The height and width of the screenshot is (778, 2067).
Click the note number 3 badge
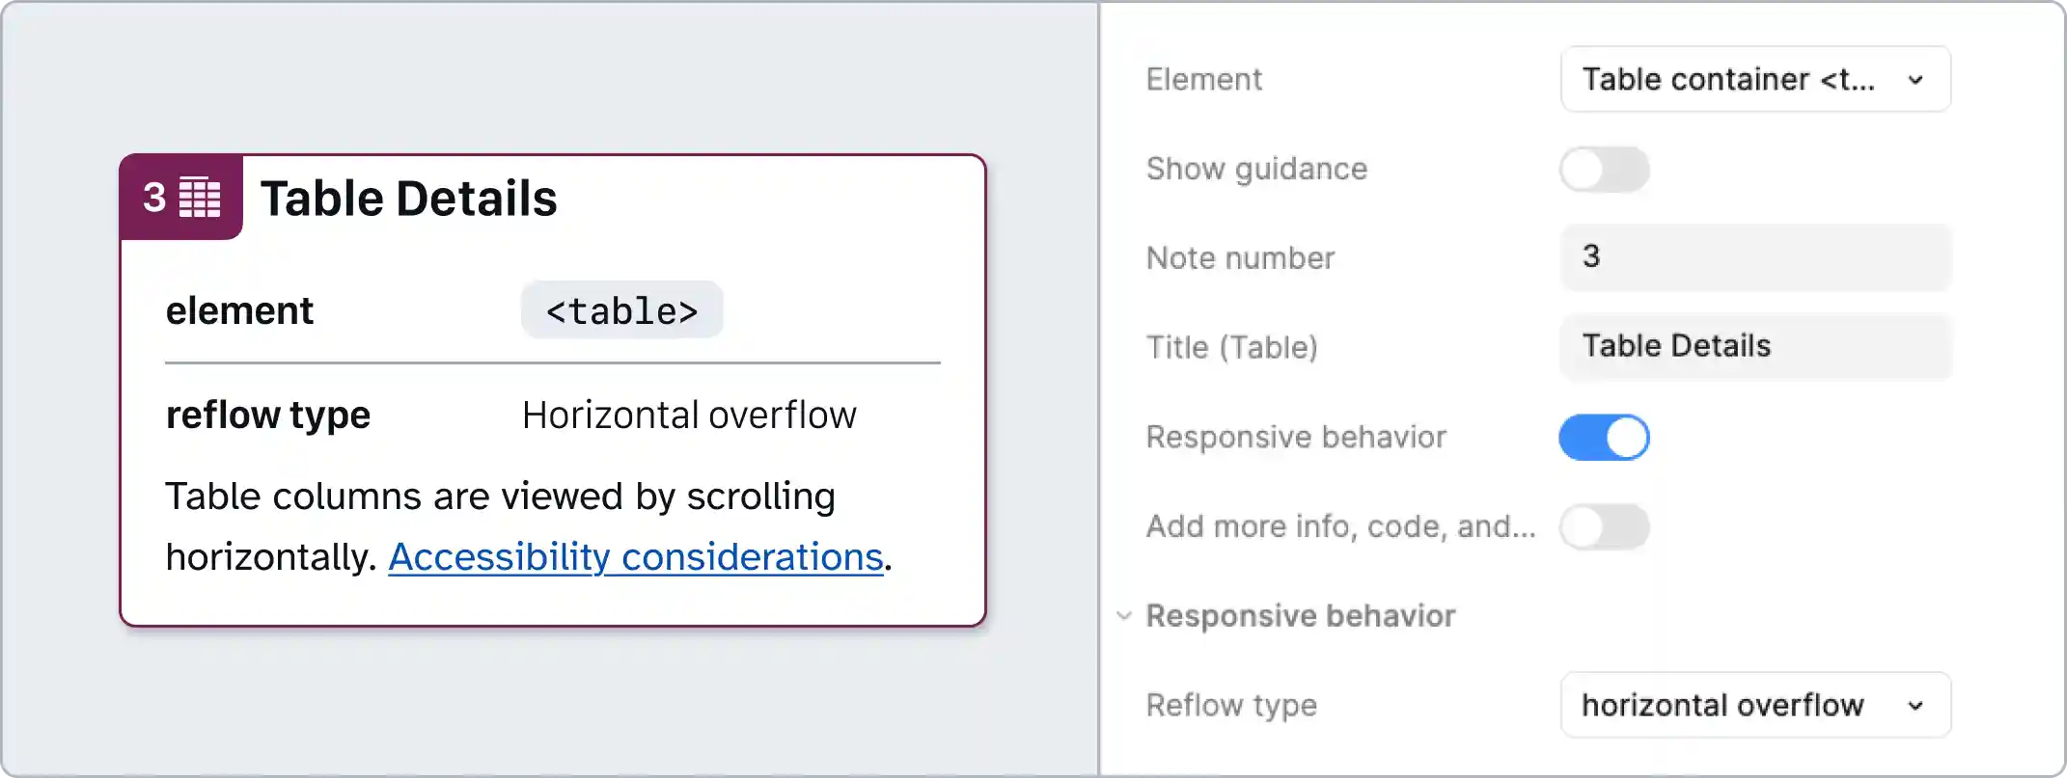[154, 198]
